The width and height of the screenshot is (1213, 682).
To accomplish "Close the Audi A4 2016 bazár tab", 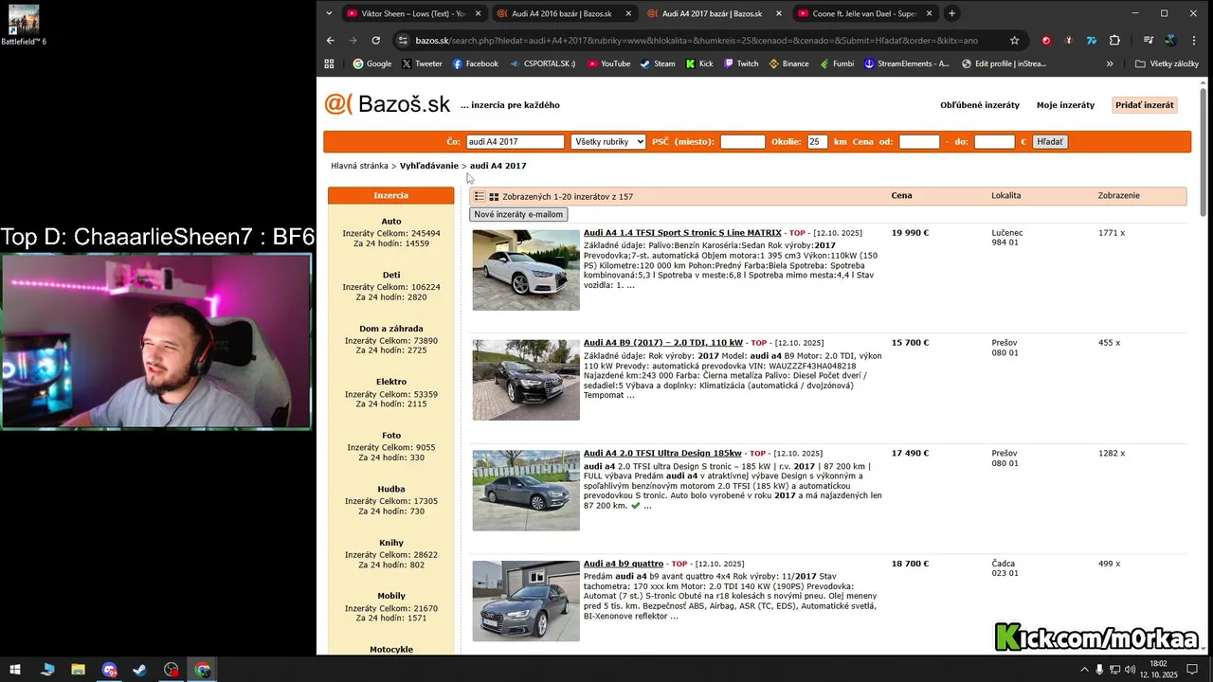I will click(628, 13).
